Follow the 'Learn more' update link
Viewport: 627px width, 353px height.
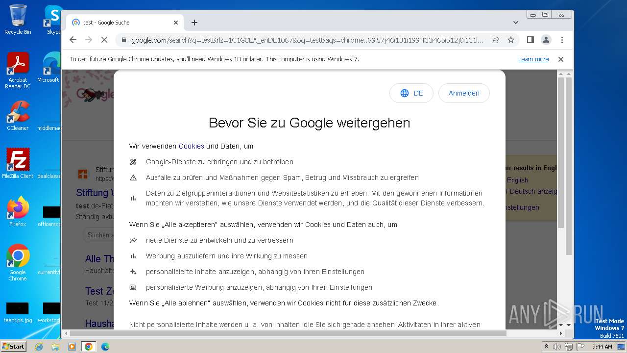533,59
